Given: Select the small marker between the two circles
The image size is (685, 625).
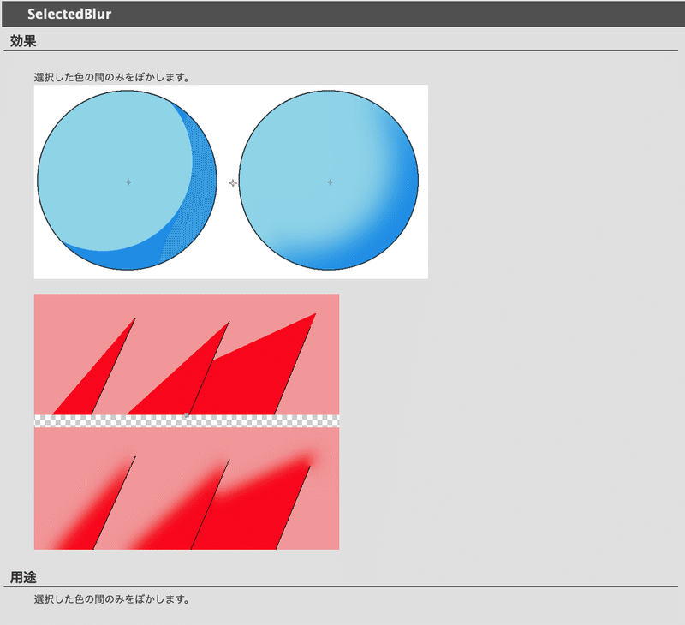Looking at the screenshot, I should [231, 181].
